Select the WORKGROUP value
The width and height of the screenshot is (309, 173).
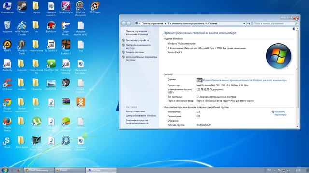[x=203, y=125]
